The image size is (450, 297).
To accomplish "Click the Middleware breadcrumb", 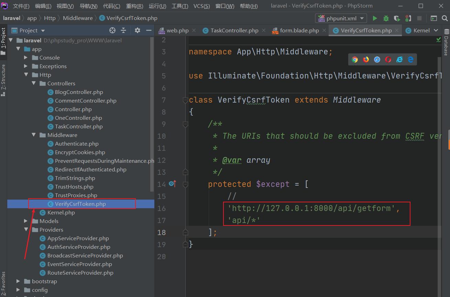I will coord(78,18).
